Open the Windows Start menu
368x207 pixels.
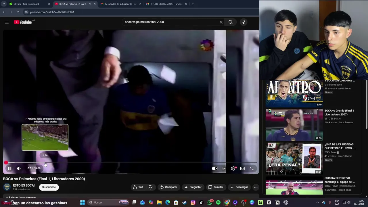(83, 202)
